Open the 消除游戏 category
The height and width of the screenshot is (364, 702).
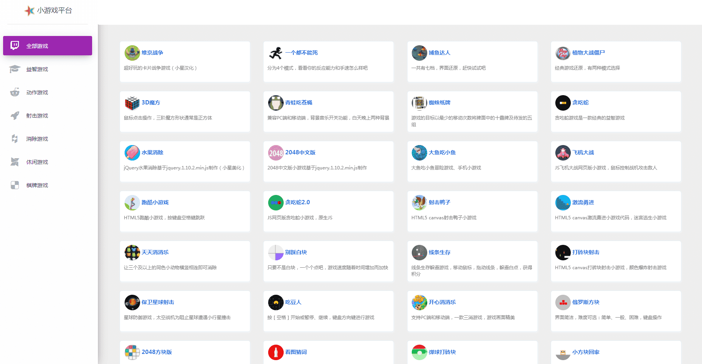(x=48, y=139)
